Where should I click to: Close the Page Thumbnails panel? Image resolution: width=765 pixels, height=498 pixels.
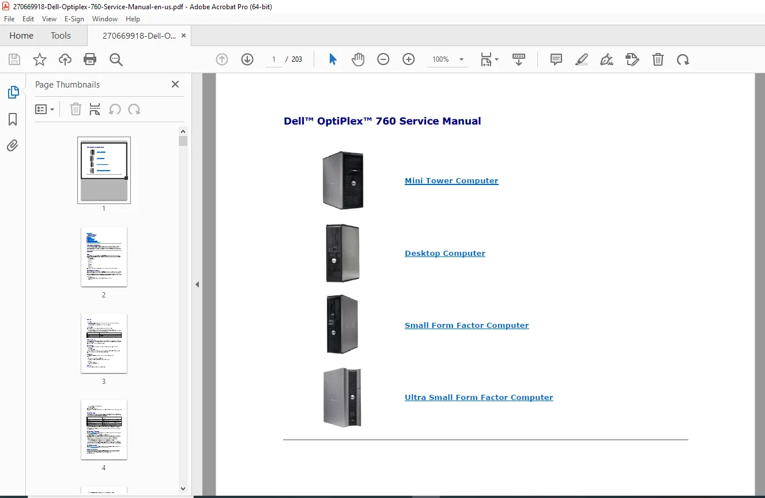coord(175,84)
